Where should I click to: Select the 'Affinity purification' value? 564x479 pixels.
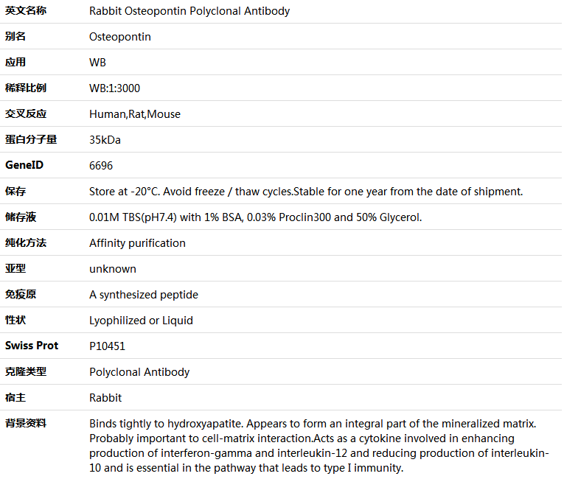click(x=137, y=243)
